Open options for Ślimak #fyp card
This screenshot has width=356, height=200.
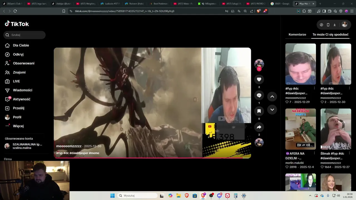(x=350, y=153)
